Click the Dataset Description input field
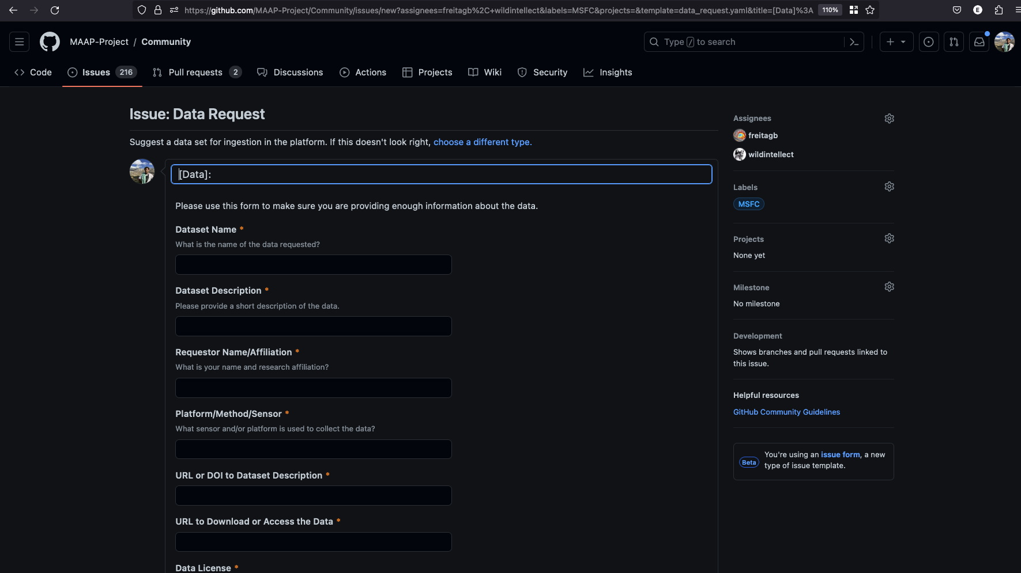 tap(314, 327)
